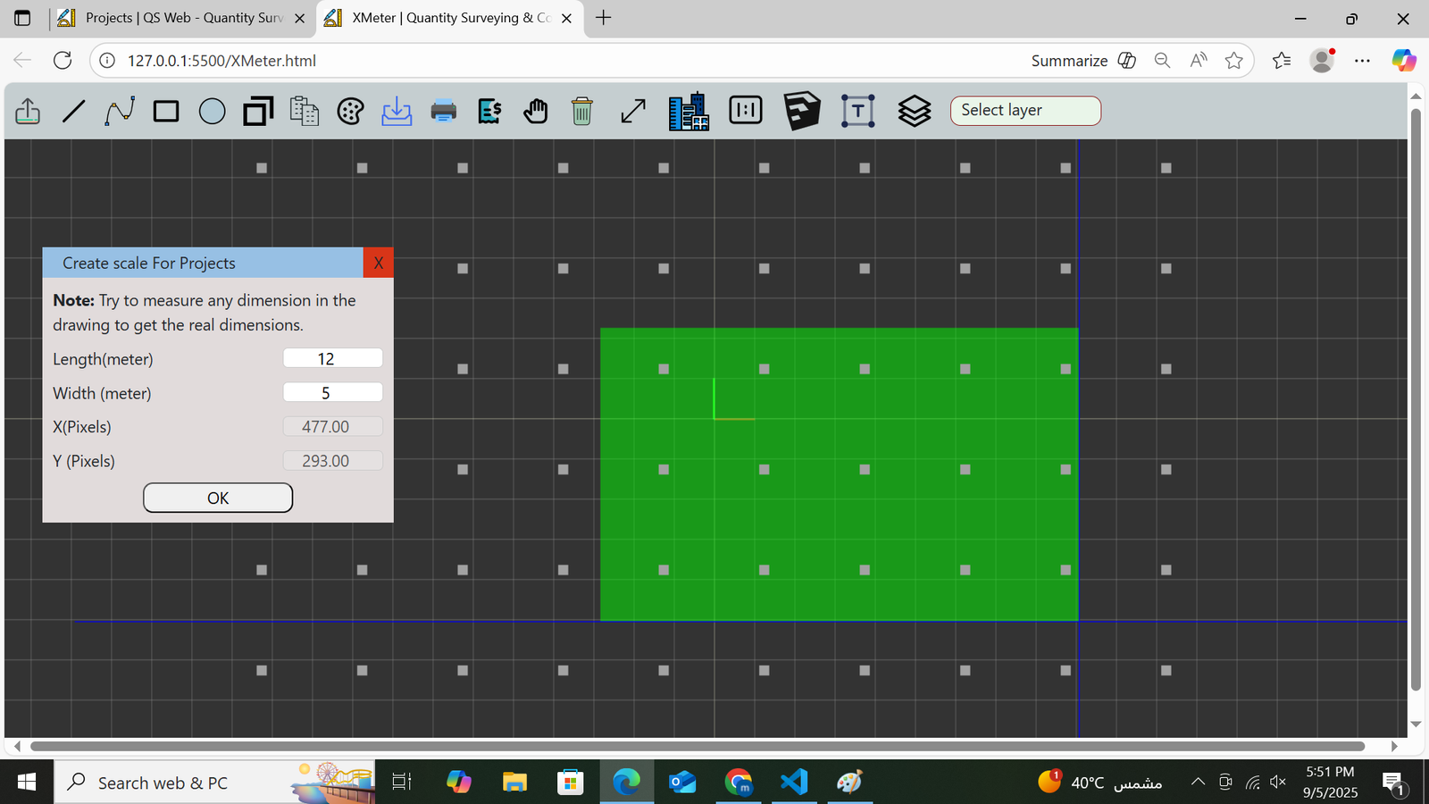Image resolution: width=1429 pixels, height=804 pixels.
Task: Open the SketchUp export tool
Action: 801,110
